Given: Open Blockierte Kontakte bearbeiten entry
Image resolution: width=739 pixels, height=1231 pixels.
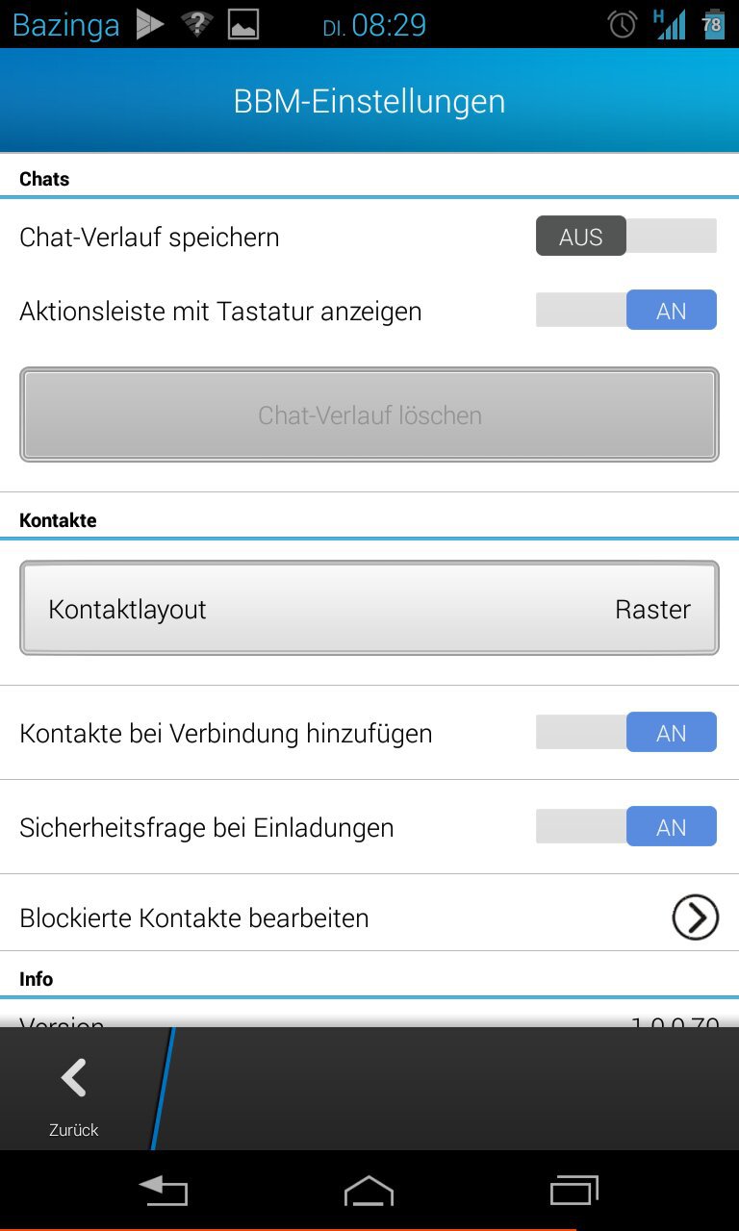Looking at the screenshot, I should coord(194,918).
